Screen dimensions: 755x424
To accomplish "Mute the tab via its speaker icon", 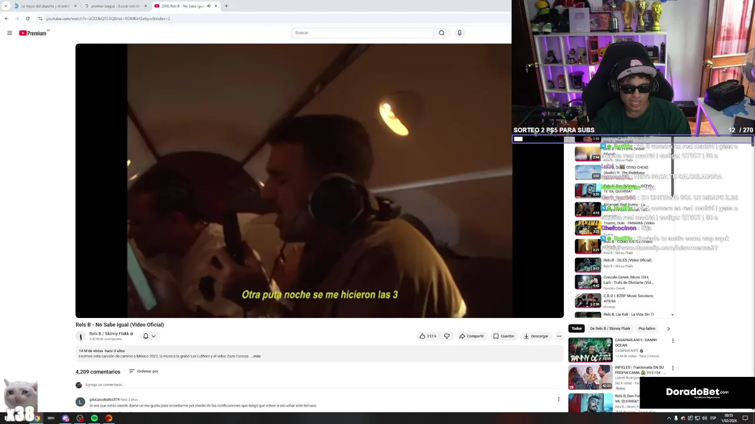I will click(x=208, y=6).
